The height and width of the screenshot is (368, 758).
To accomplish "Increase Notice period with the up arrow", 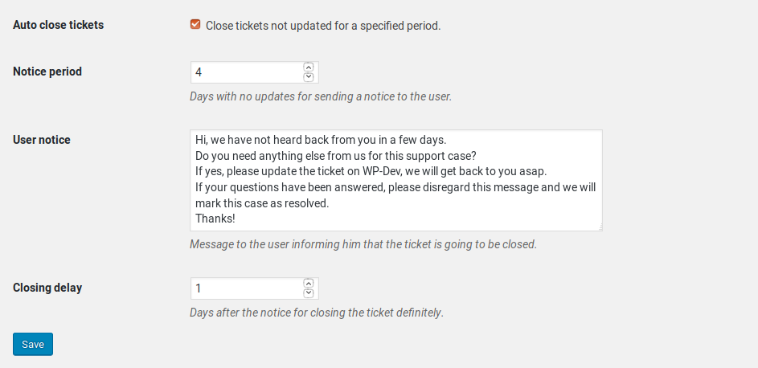I will 309,67.
